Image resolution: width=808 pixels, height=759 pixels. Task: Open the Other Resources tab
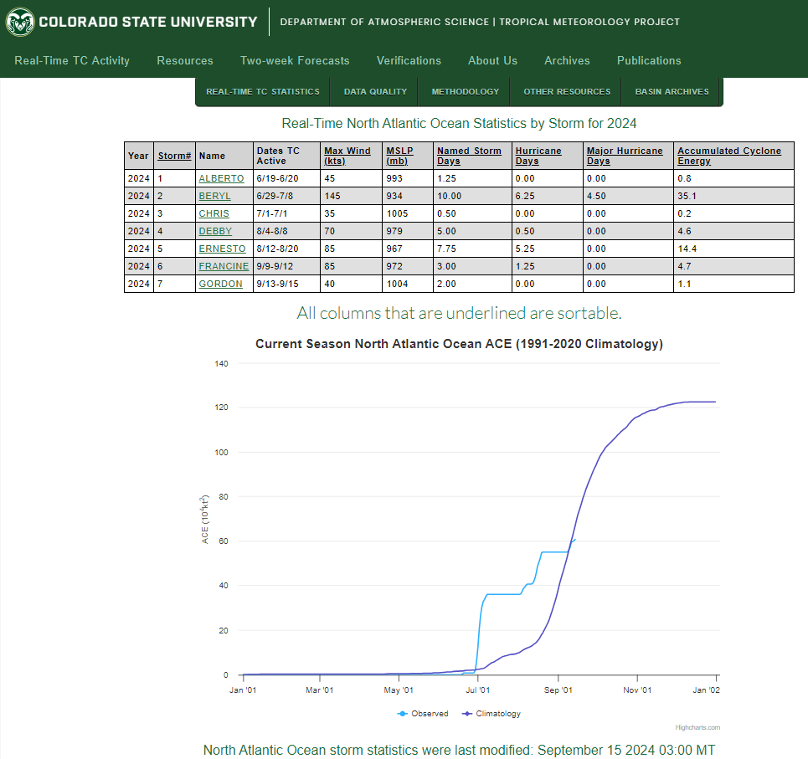point(567,92)
